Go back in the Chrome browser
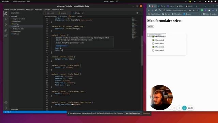The width and height of the screenshot is (218, 123). pos(149,10)
